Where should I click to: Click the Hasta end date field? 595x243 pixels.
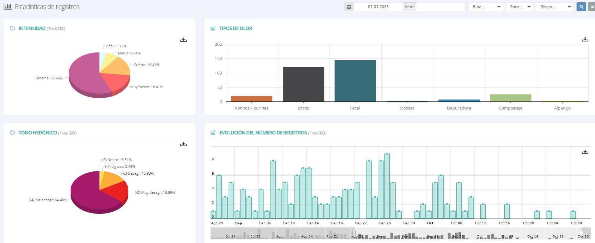click(x=441, y=6)
